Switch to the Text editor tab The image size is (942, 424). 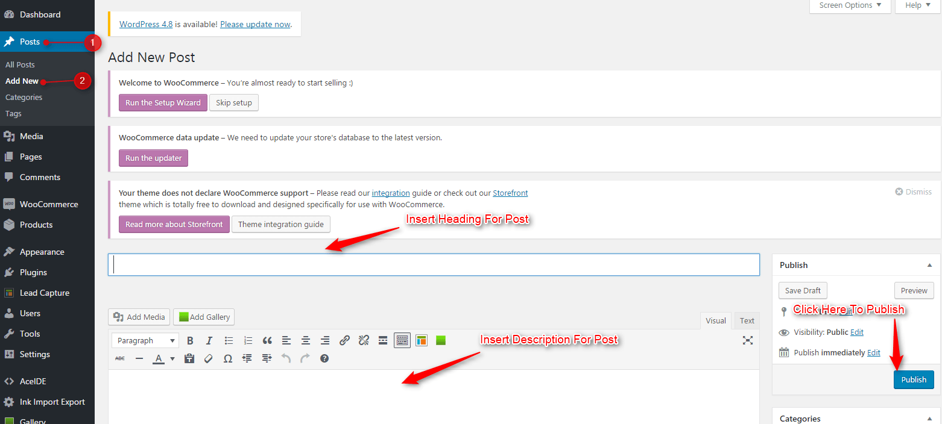[747, 320]
